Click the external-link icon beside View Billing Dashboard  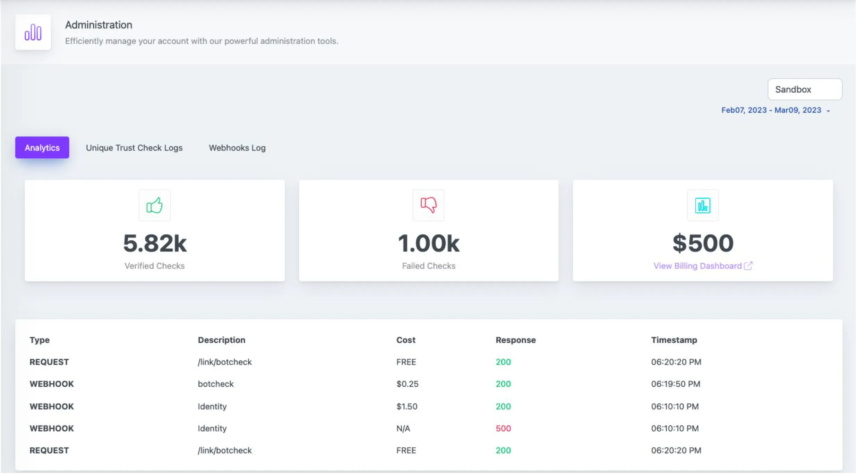(748, 265)
